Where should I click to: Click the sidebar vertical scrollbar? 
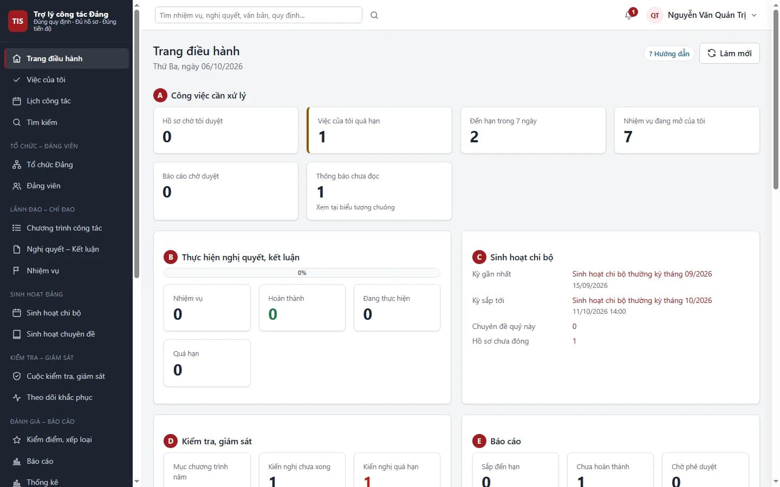[136, 143]
